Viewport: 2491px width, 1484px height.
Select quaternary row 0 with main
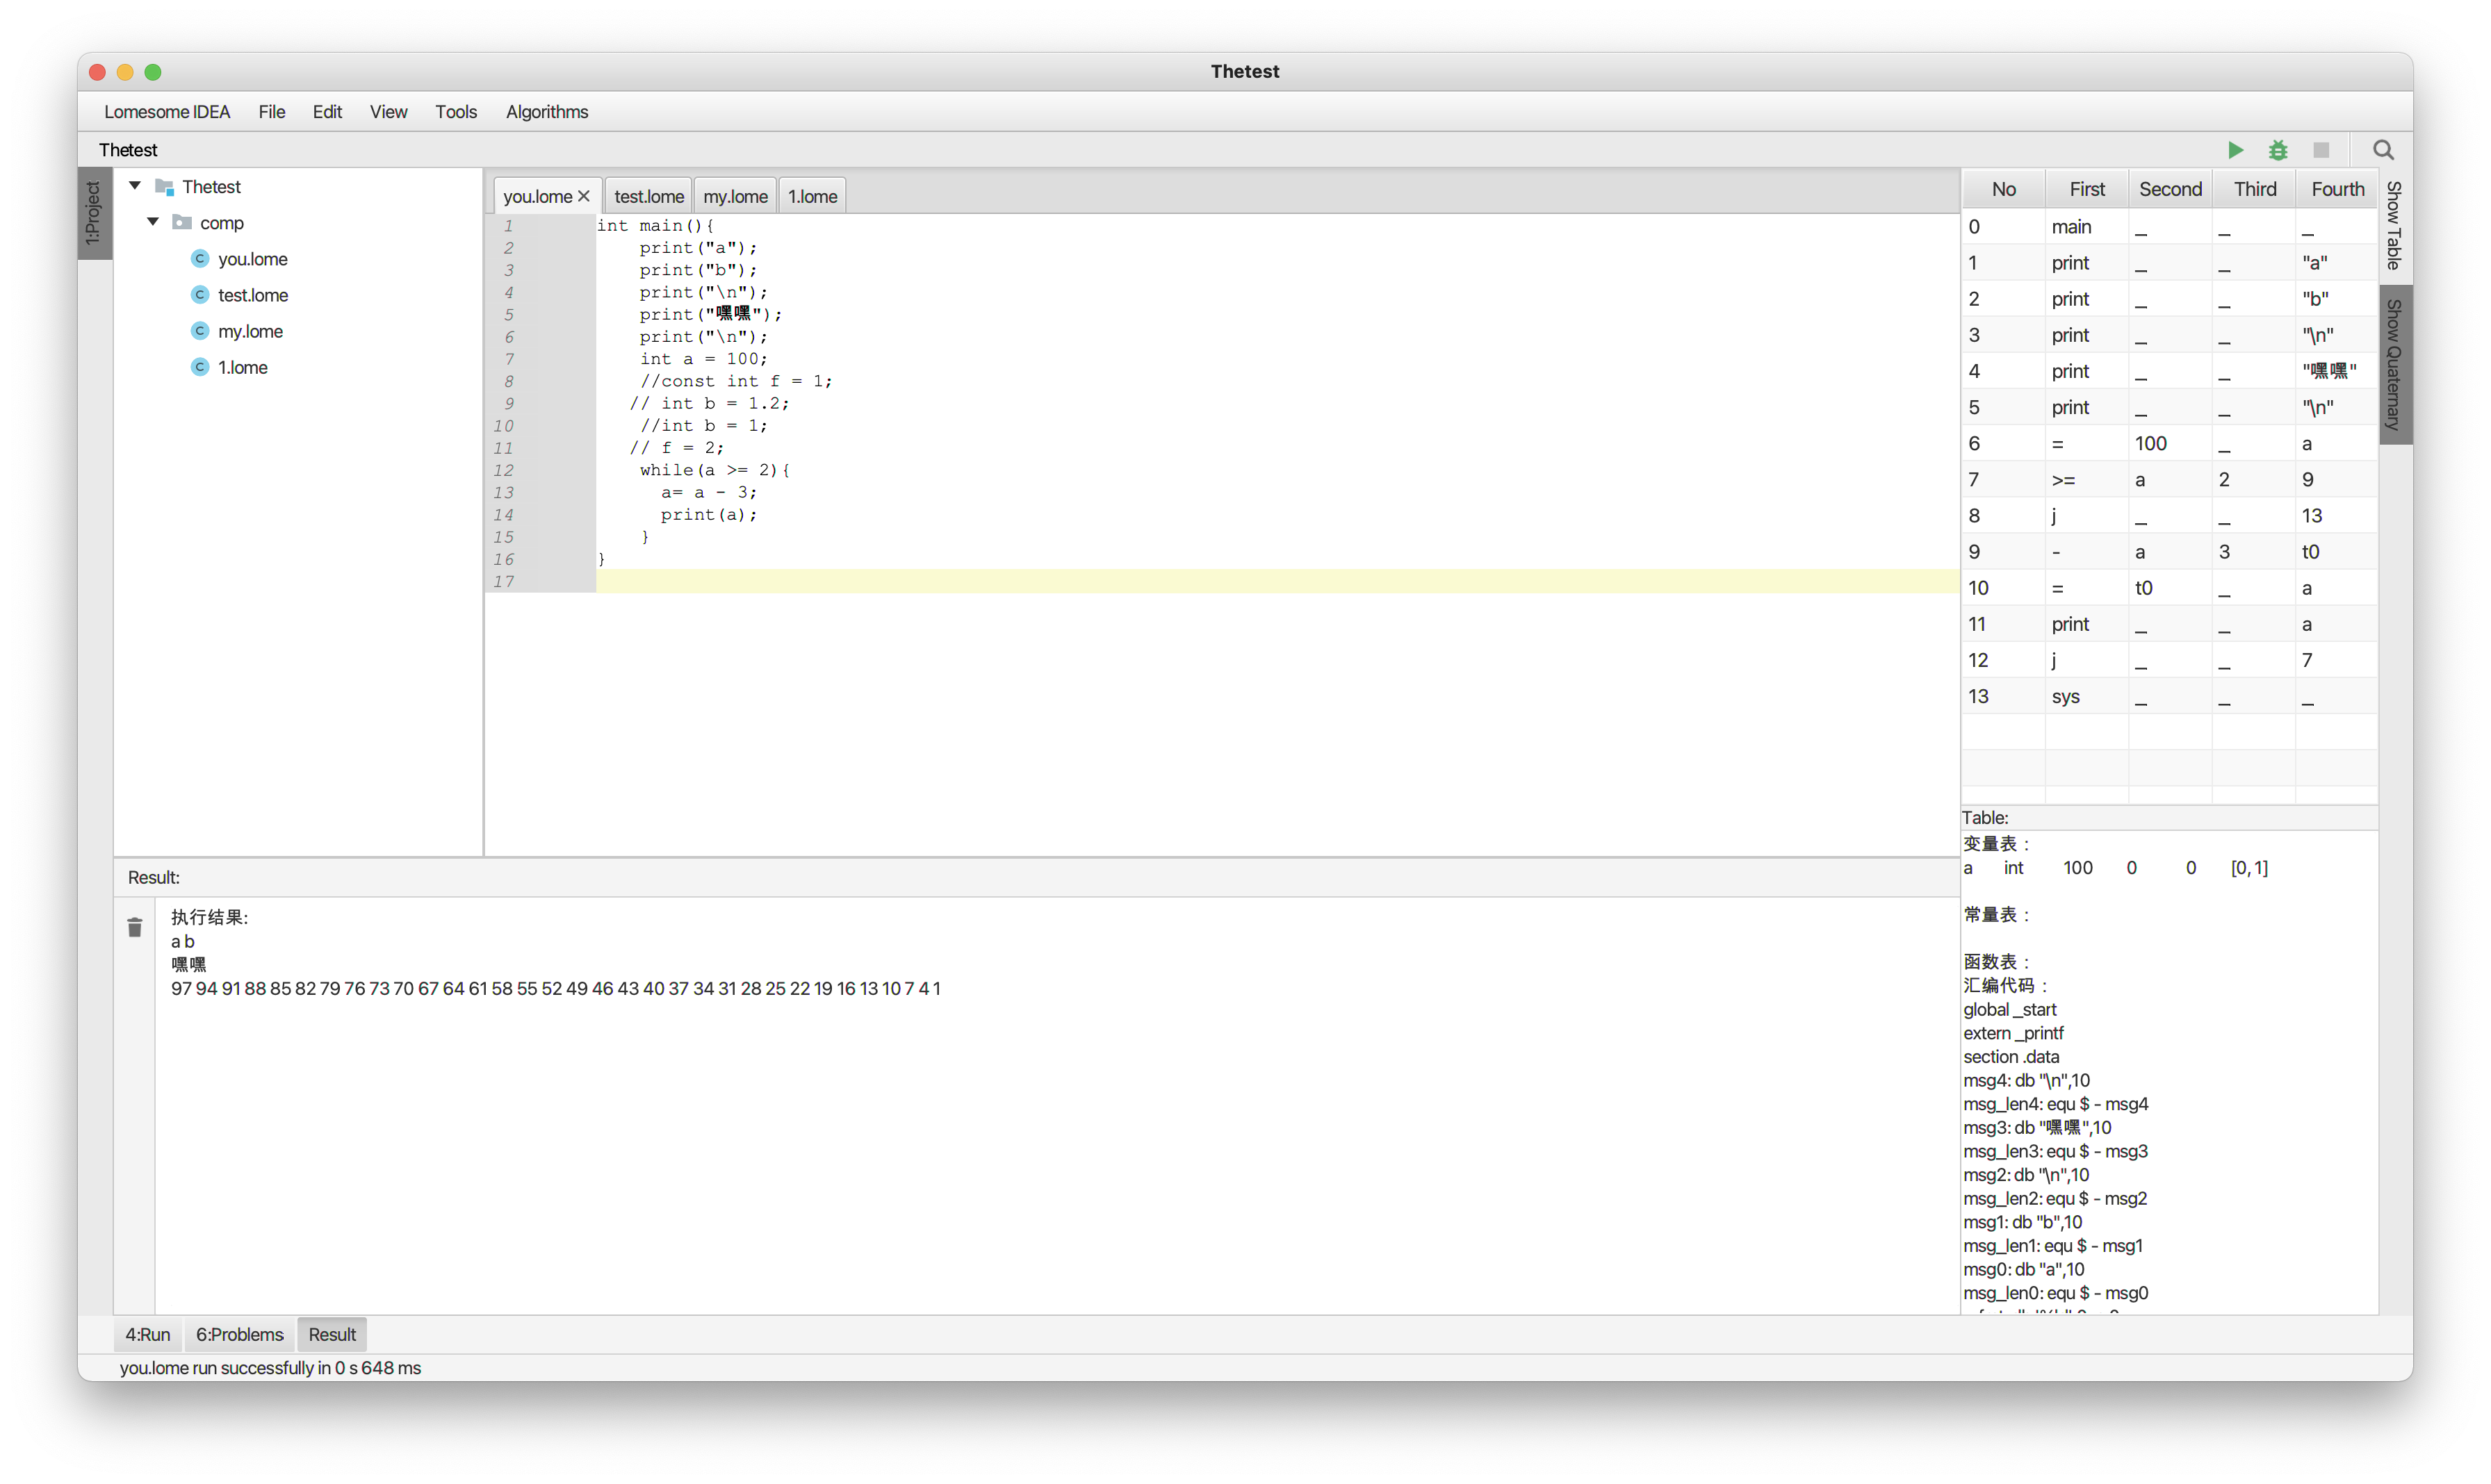coord(2170,227)
